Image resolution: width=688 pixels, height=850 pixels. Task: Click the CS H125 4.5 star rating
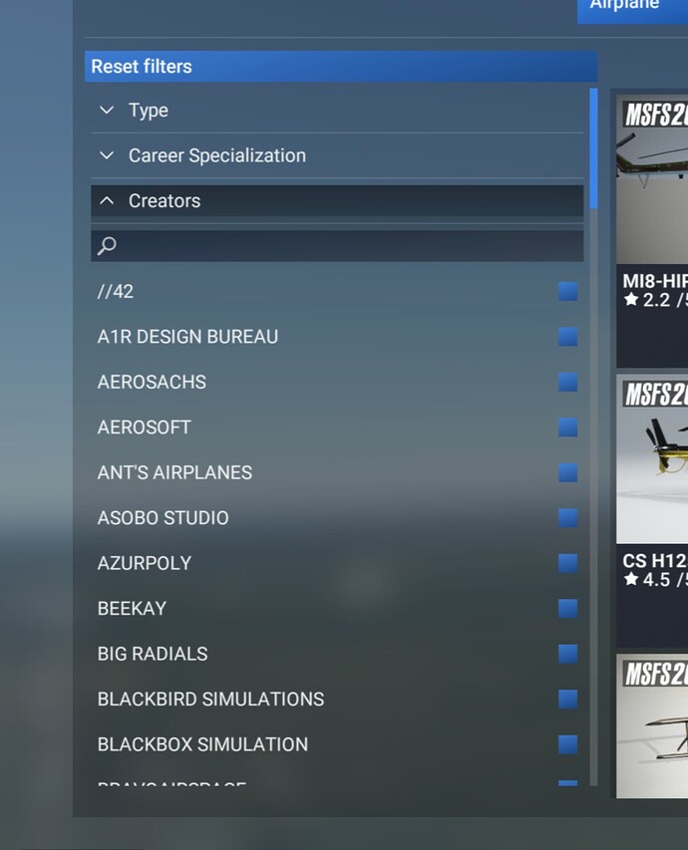(655, 580)
